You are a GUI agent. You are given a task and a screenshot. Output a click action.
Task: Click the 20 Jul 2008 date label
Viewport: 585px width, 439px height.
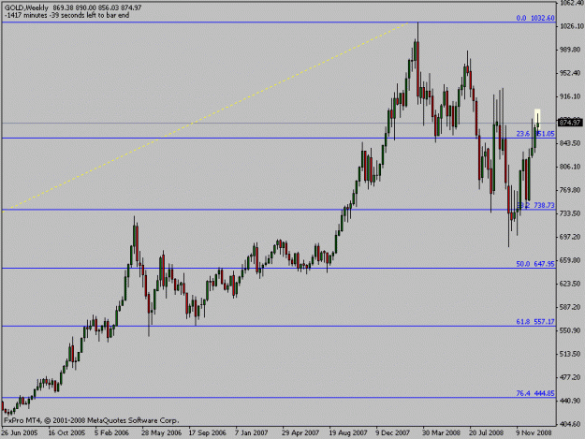pos(487,432)
